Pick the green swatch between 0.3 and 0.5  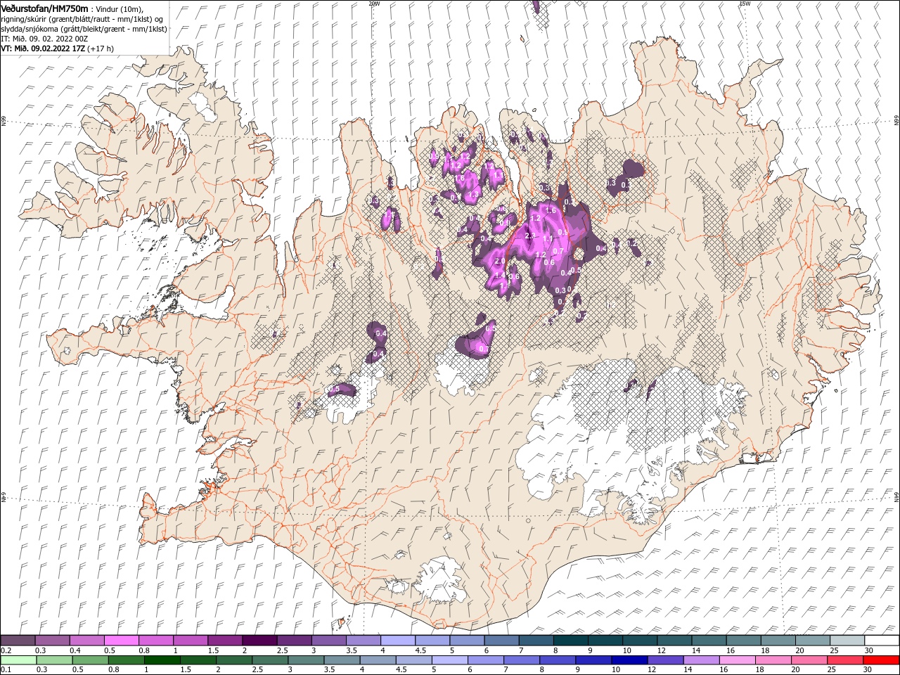[53, 660]
